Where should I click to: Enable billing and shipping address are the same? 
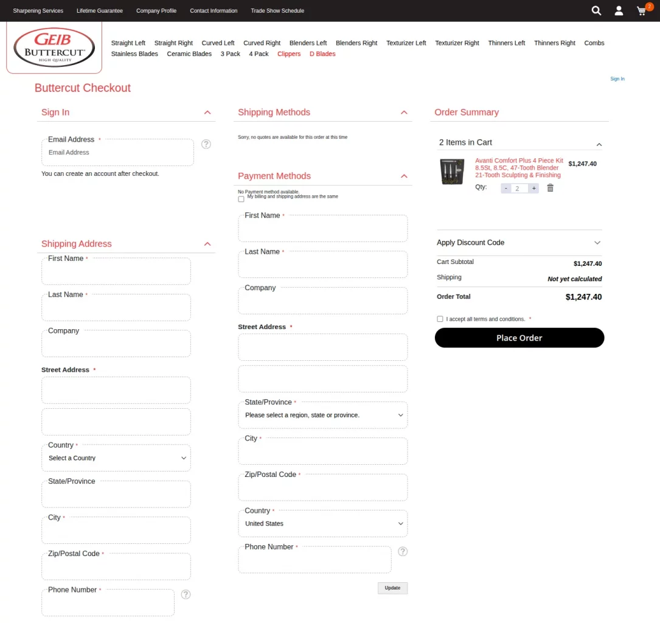click(x=241, y=199)
